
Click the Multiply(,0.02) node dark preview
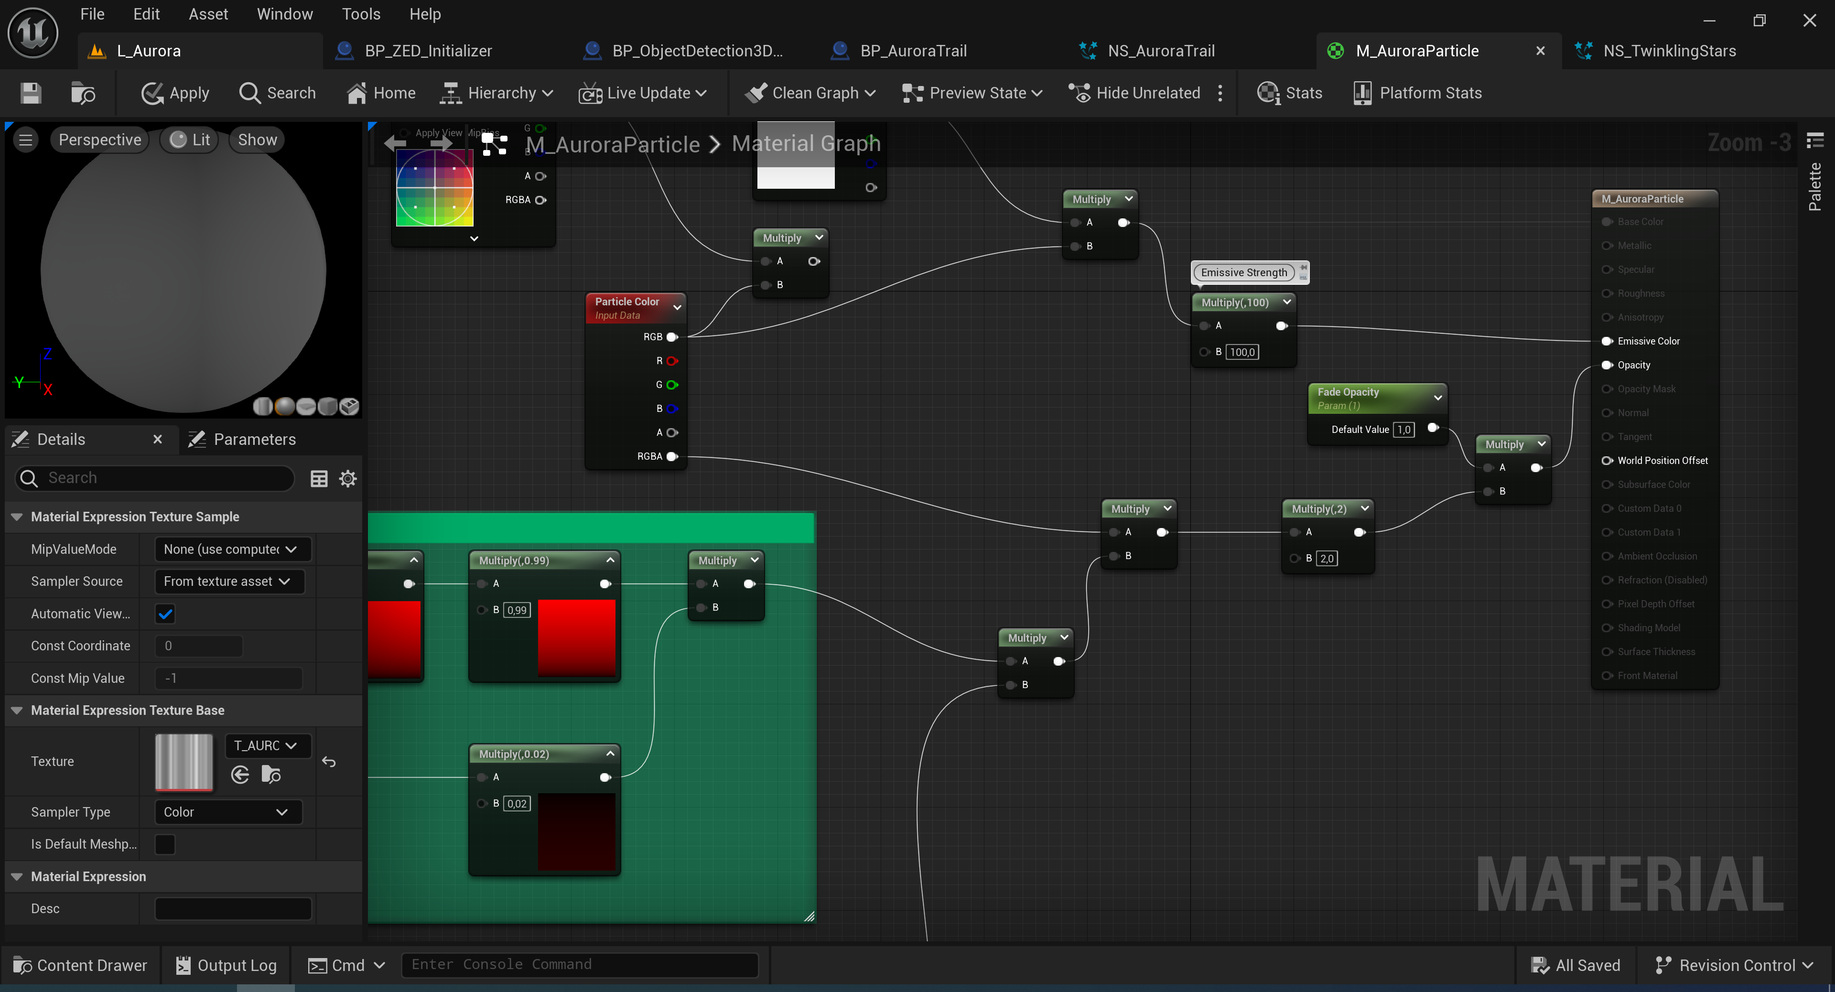tap(576, 832)
